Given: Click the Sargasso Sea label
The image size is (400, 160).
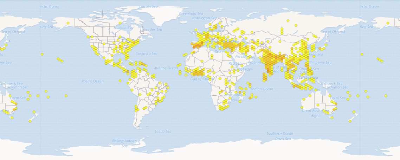Looking at the screenshot, I should (147, 53).
